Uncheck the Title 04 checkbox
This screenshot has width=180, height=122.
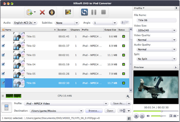(x=3, y=64)
